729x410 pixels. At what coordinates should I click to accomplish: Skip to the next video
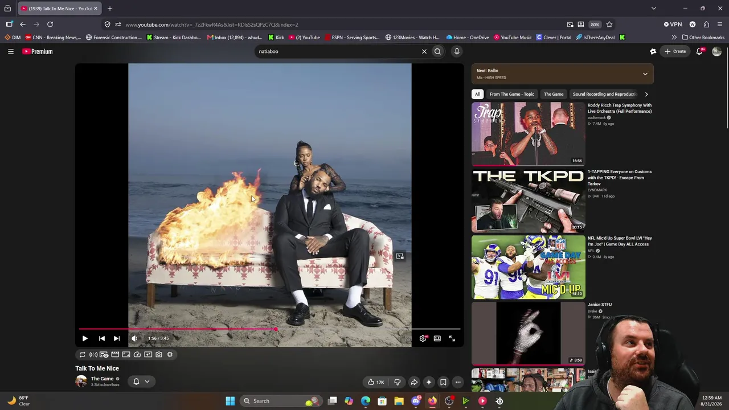click(x=117, y=338)
